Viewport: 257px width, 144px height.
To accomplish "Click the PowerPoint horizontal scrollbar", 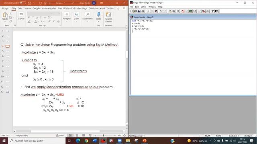I will point(65,131).
